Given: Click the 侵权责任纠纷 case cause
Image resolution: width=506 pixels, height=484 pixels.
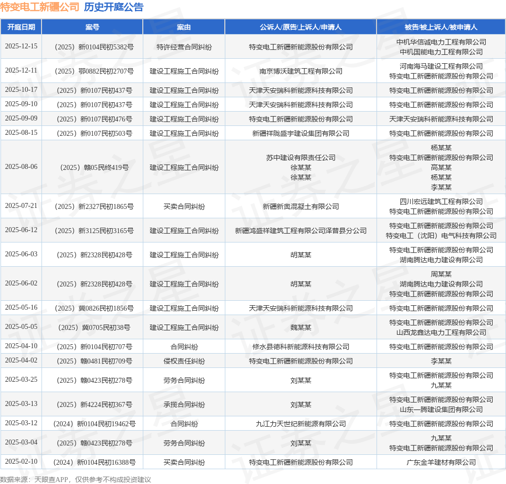Looking at the screenshot, I should click(184, 361).
